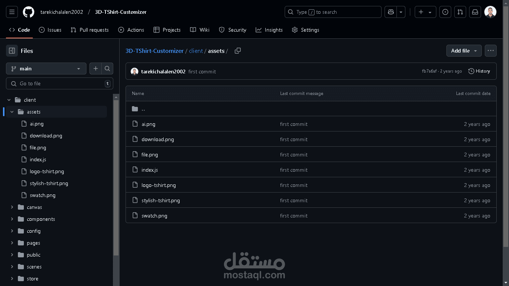This screenshot has height=286, width=509.
Task: Open ai.png in the file table
Action: point(148,124)
